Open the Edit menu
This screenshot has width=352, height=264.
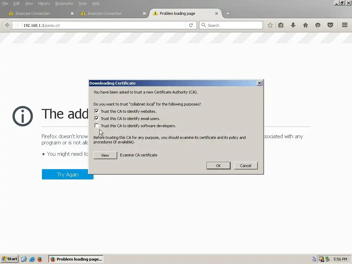click(x=16, y=3)
